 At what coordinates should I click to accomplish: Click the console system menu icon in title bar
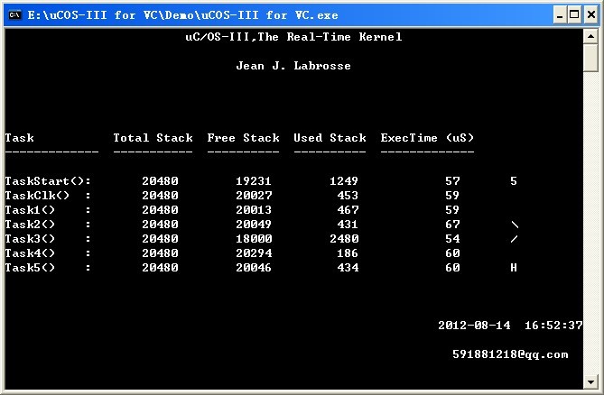click(x=14, y=15)
